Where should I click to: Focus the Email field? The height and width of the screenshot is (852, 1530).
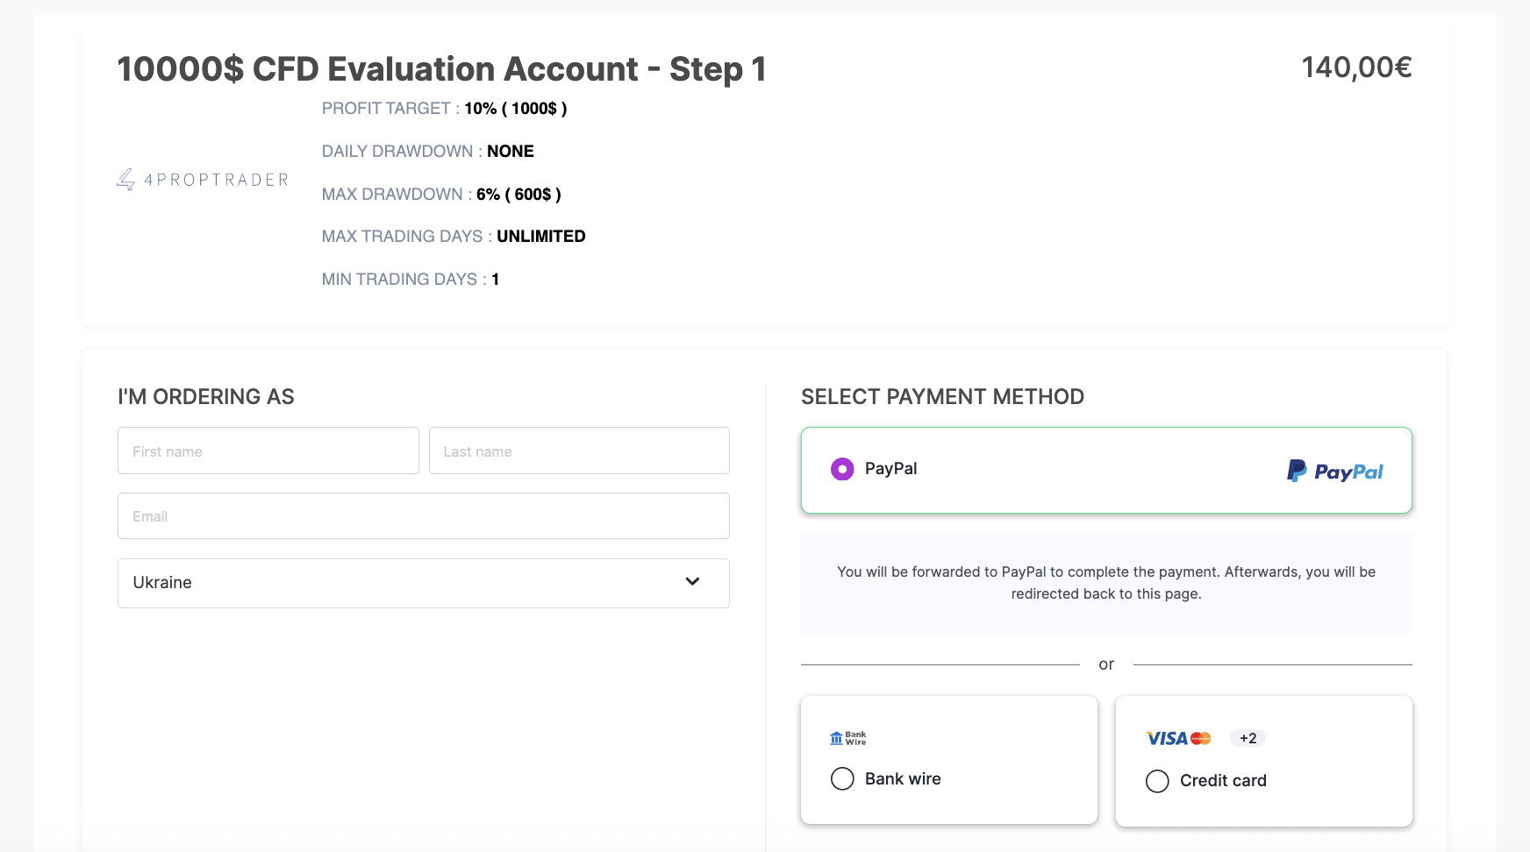[x=424, y=516]
